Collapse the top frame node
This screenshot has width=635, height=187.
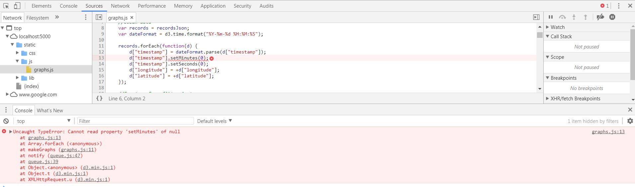point(3,28)
